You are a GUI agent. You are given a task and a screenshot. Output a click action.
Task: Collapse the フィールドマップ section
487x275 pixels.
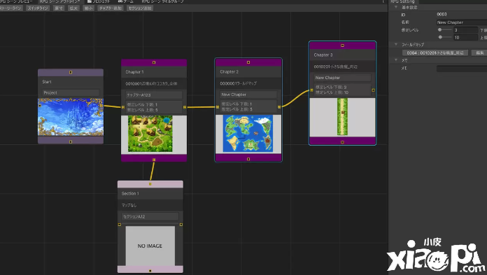[x=396, y=45]
